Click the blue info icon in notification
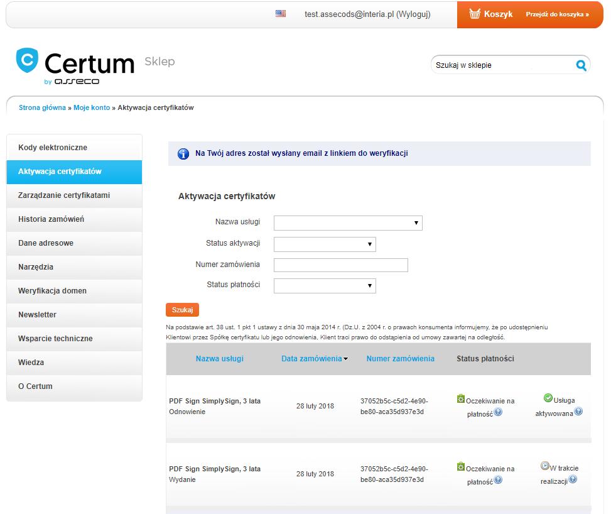 tap(183, 154)
